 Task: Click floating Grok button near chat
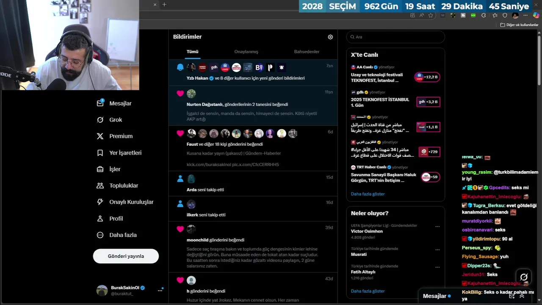524,277
